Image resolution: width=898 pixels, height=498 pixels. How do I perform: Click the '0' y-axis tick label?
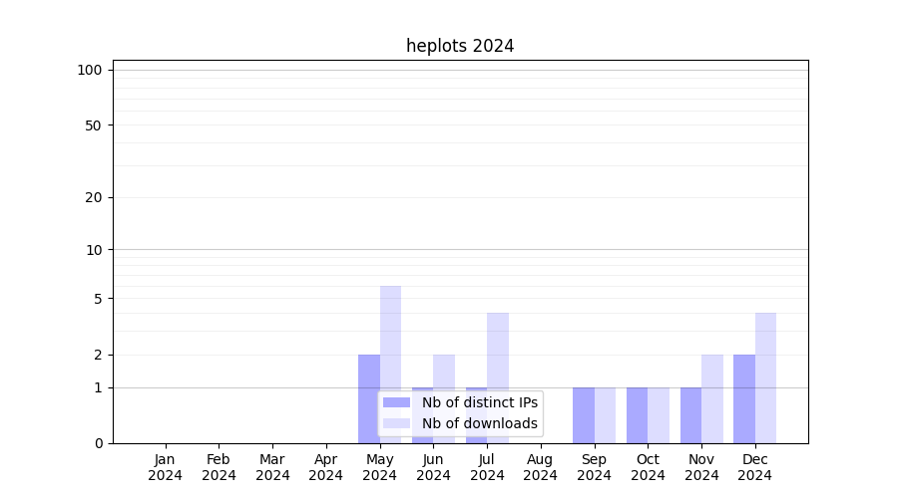[x=98, y=443]
